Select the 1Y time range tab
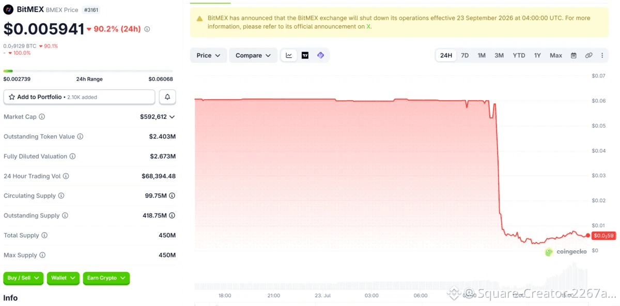 tap(537, 55)
